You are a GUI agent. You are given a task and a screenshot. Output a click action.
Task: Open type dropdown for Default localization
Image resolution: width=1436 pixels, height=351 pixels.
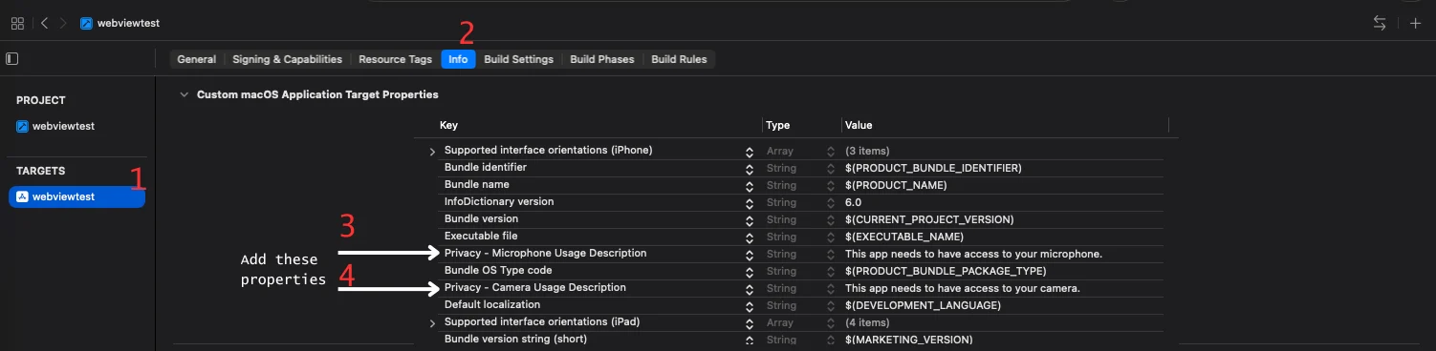pyautogui.click(x=830, y=306)
